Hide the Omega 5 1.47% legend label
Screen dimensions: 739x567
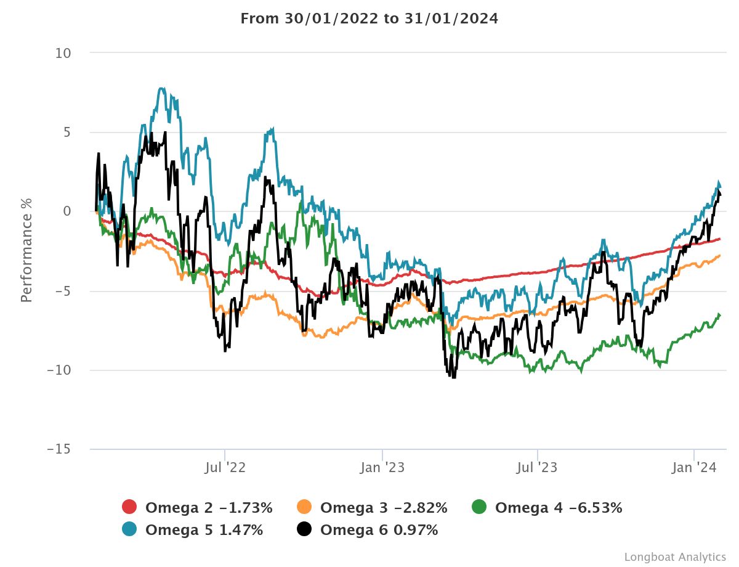click(x=204, y=529)
